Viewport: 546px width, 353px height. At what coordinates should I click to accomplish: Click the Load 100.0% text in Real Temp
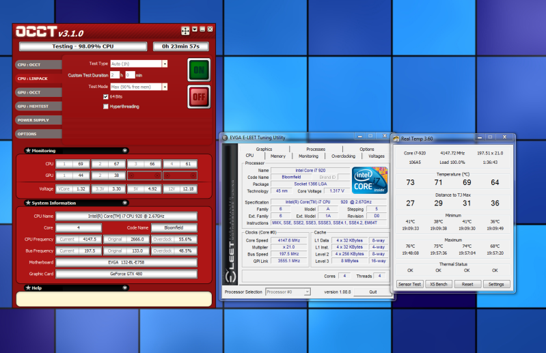(452, 163)
